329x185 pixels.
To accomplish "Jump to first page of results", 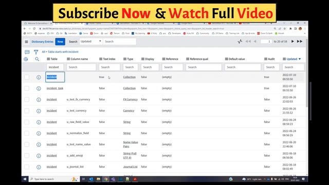I will [248, 42].
